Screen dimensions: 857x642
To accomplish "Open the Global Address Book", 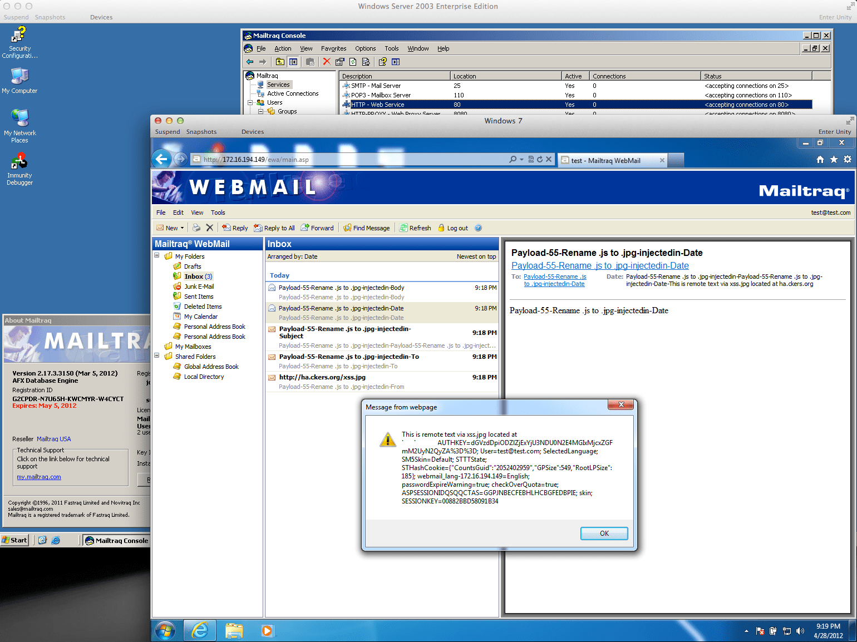I will [211, 367].
